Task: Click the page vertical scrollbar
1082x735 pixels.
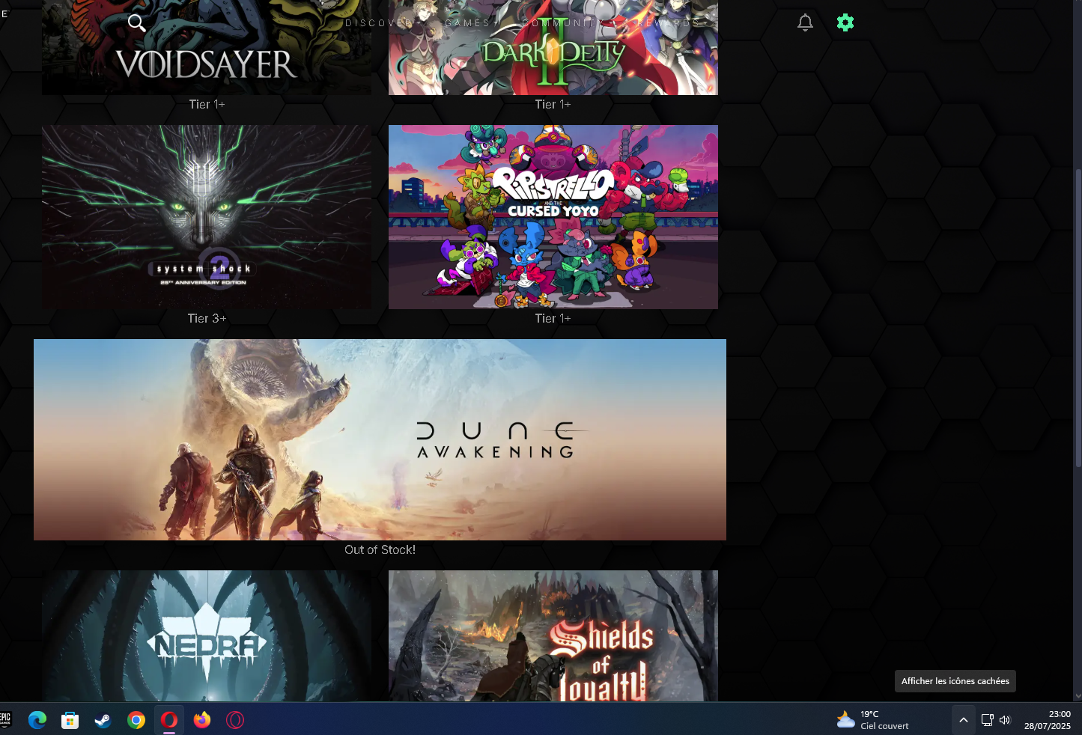Action: [x=1078, y=318]
